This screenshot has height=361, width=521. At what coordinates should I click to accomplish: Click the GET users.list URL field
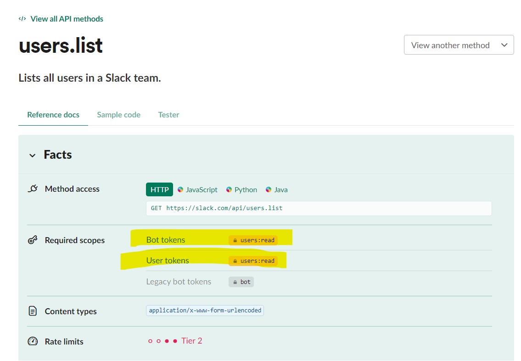[x=319, y=208]
